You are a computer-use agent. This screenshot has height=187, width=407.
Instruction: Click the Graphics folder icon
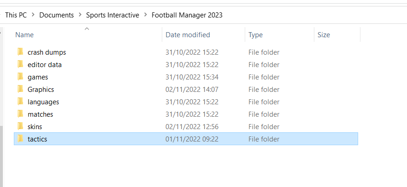tap(20, 90)
